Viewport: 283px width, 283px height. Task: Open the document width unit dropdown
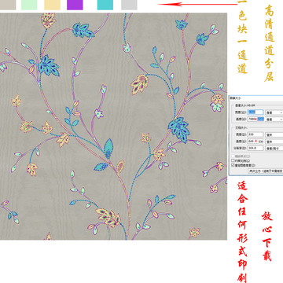click(x=274, y=134)
